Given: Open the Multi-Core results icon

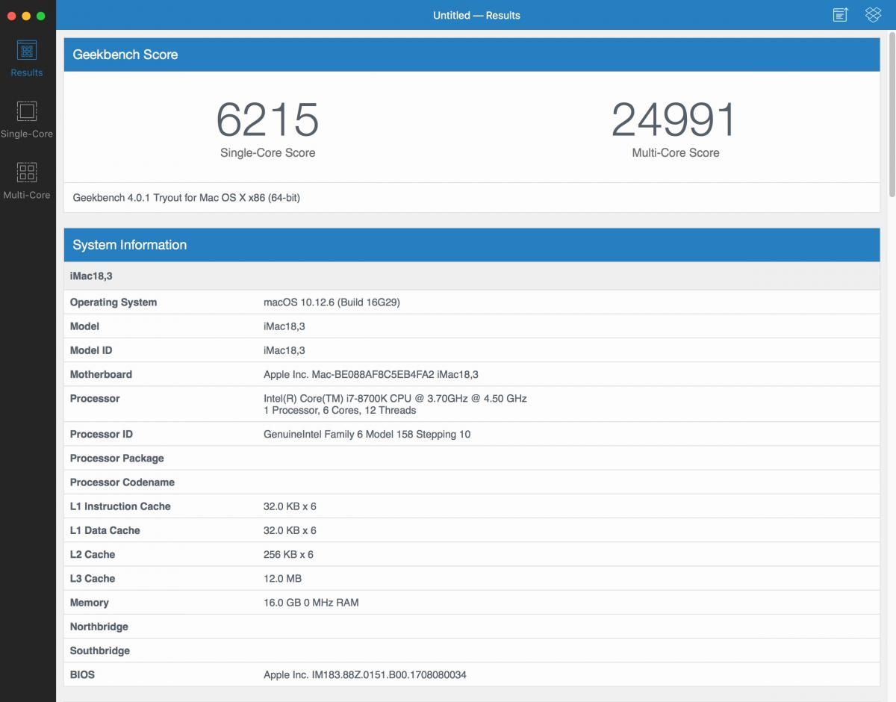Looking at the screenshot, I should 27,173.
